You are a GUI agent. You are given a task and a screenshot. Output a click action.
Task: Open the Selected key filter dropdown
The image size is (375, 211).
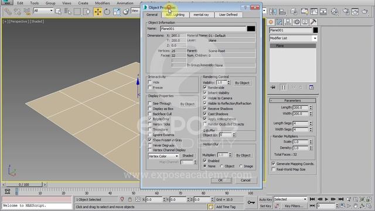coord(291,199)
